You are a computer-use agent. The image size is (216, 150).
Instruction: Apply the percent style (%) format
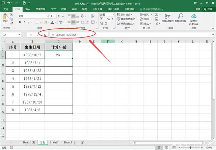108,19
